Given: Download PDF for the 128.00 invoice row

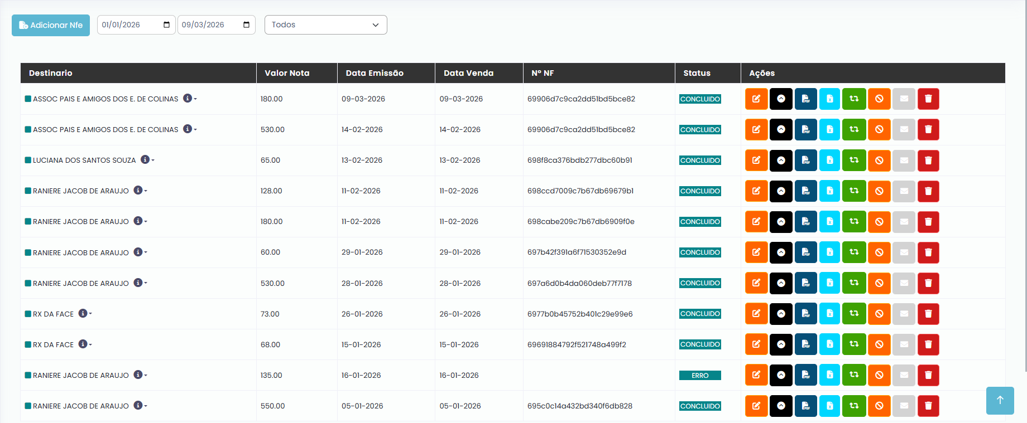Looking at the screenshot, I should pos(805,191).
